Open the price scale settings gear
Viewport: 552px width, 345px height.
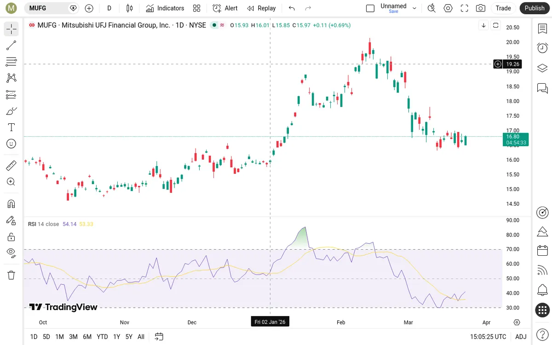point(517,322)
